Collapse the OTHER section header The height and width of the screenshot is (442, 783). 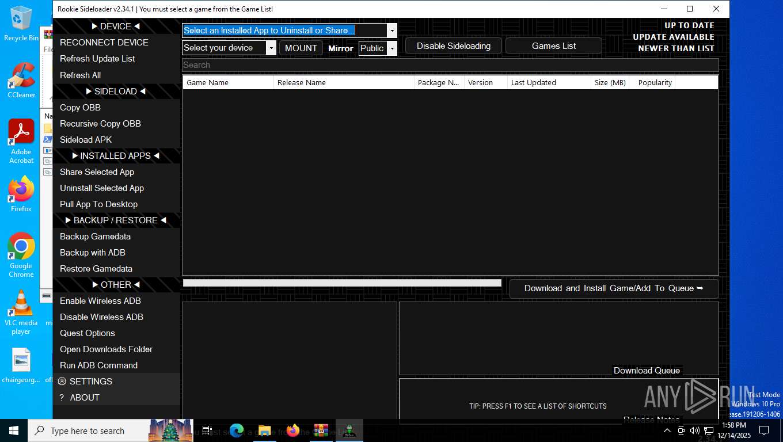[x=116, y=284]
